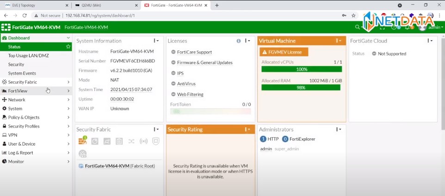The width and height of the screenshot is (445, 196).
Task: Click the FortiView chart icon
Action: coord(4,91)
